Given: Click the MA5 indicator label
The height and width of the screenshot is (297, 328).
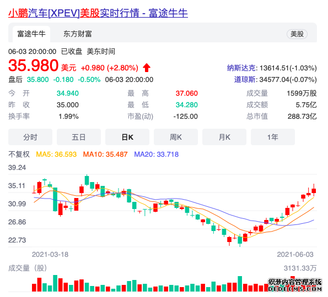Looking at the screenshot, I should tap(56, 154).
